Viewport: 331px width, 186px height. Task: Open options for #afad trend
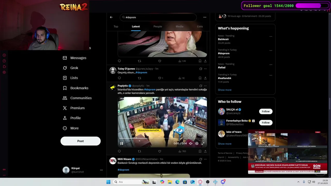pyautogui.click(x=271, y=65)
